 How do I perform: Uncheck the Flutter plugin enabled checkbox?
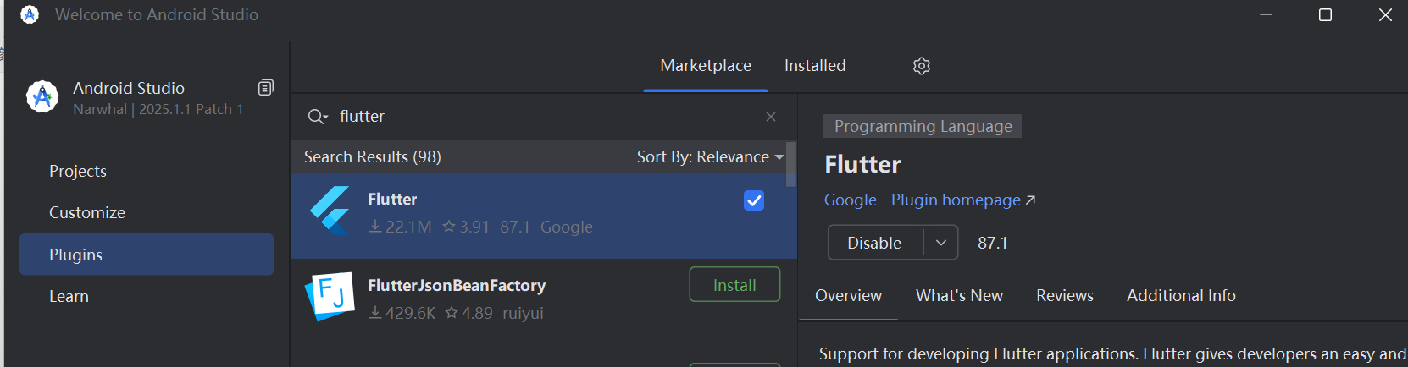pyautogui.click(x=754, y=200)
